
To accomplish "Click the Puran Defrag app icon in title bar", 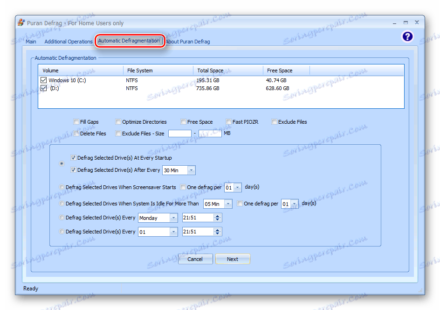I will pyautogui.click(x=21, y=22).
